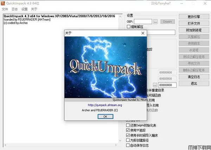This screenshot has width=211, height=150.
Task: Open the 设置 menu
Action: 24,9
